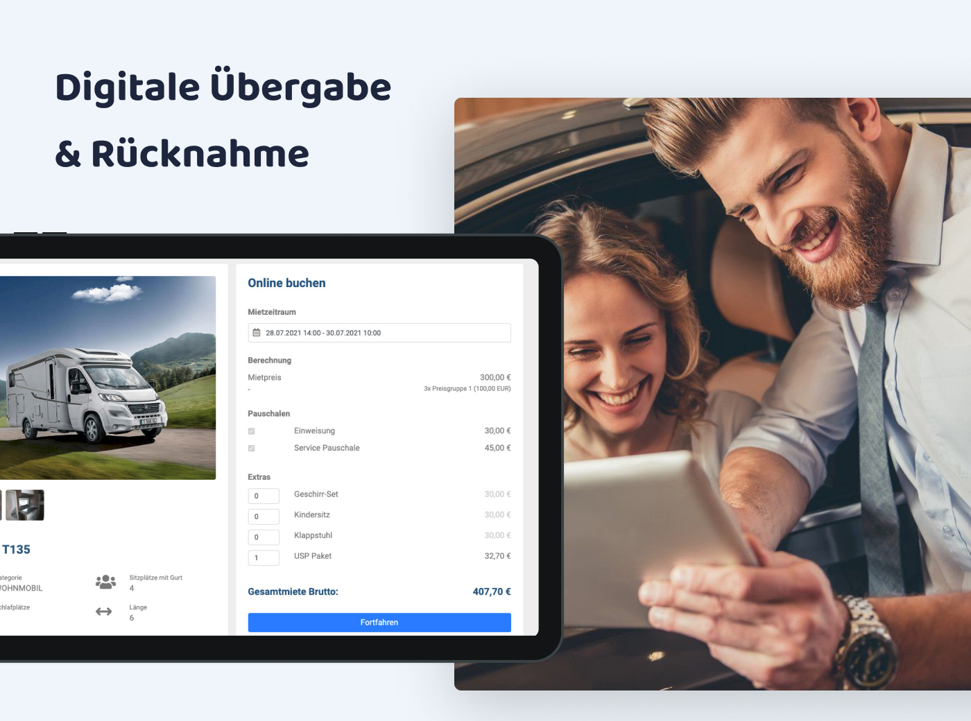
Task: Click the "Mietzeitraum" field label
Action: point(272,312)
